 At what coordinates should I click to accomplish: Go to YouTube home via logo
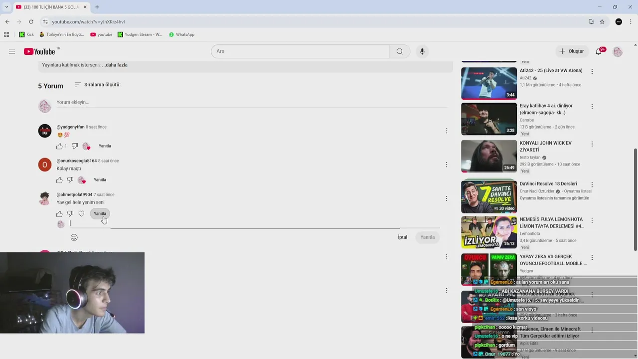39,51
